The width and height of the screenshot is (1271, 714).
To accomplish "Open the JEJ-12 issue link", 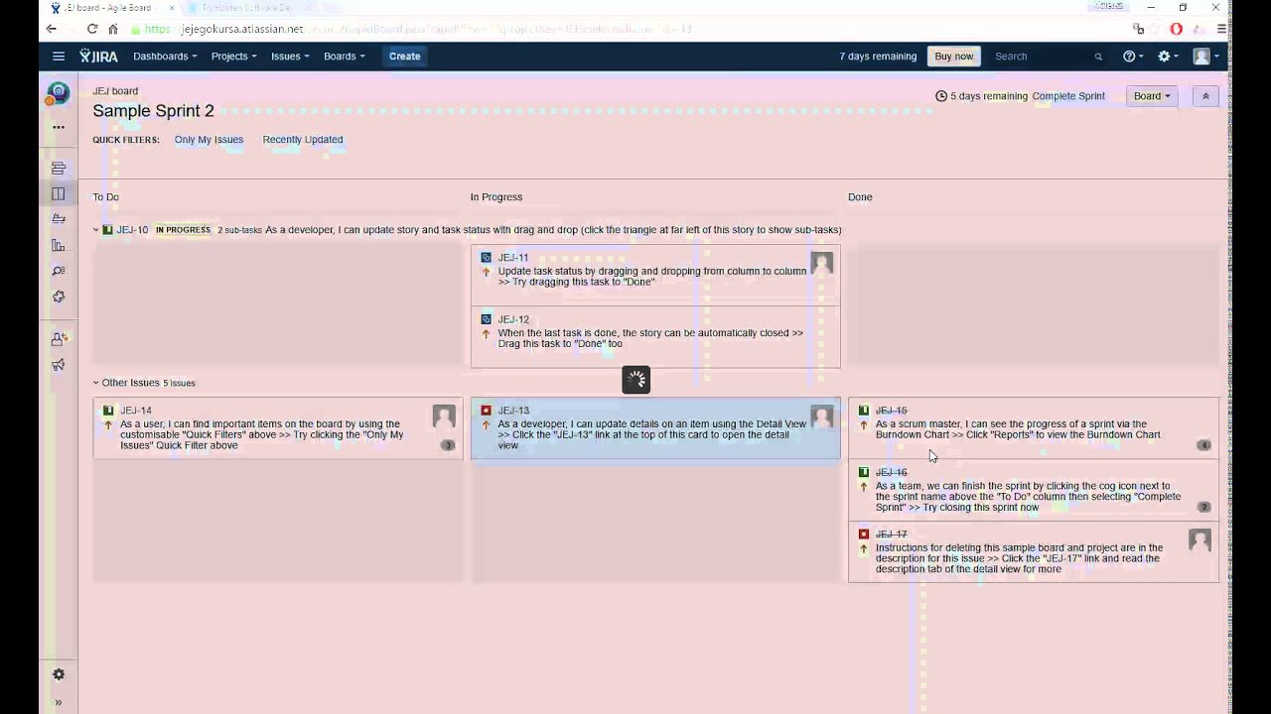I will click(513, 319).
